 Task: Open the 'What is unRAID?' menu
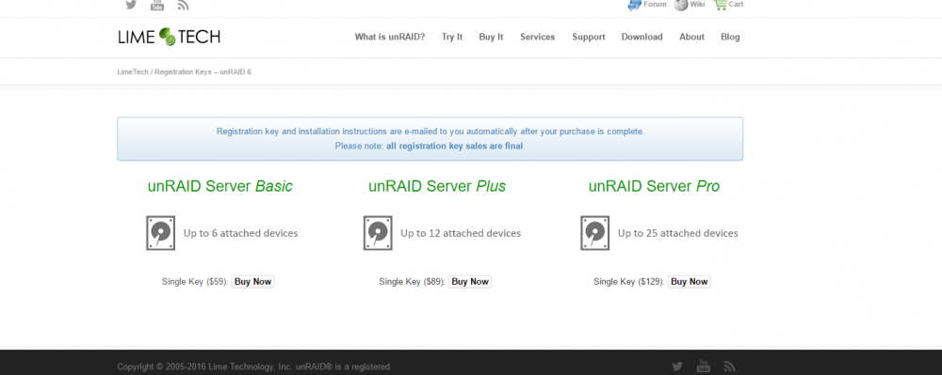(389, 37)
